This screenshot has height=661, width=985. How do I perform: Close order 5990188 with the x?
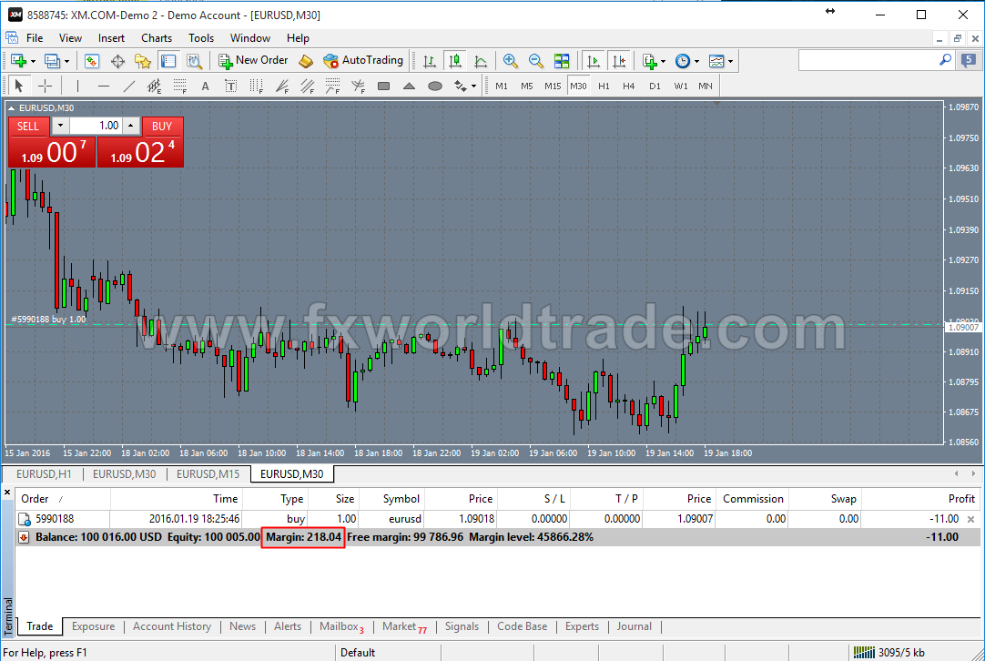[x=971, y=519]
